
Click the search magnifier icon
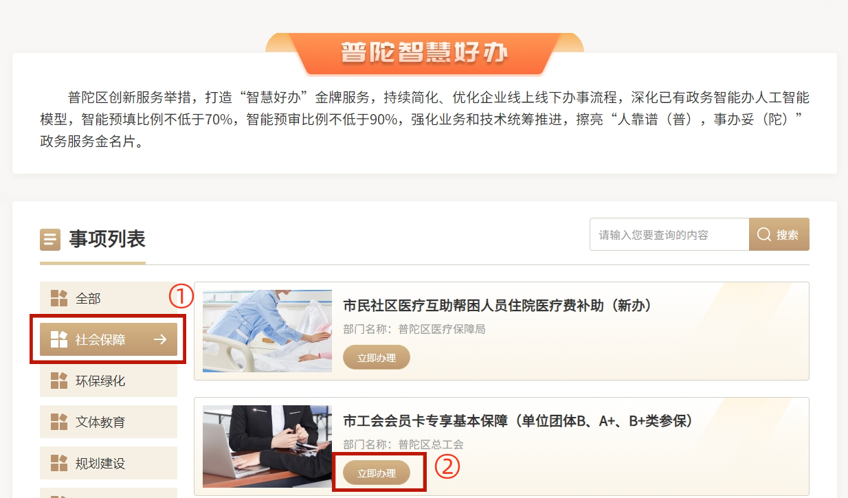coord(764,235)
